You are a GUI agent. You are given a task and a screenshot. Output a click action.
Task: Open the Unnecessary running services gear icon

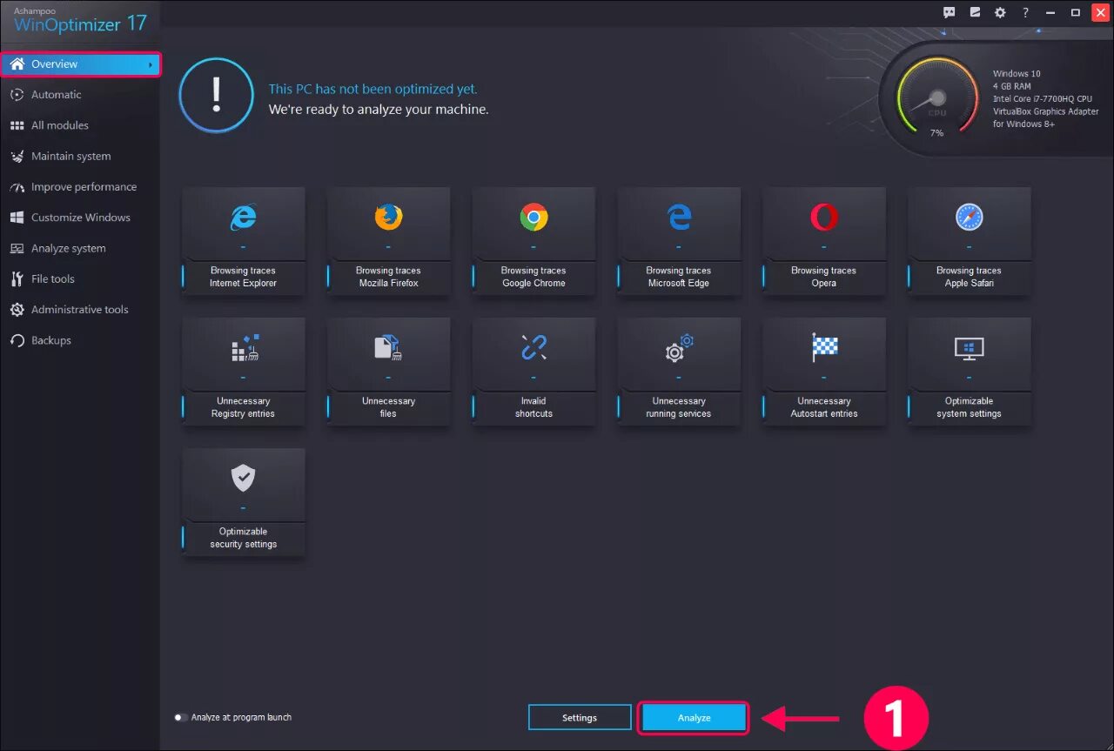(679, 347)
